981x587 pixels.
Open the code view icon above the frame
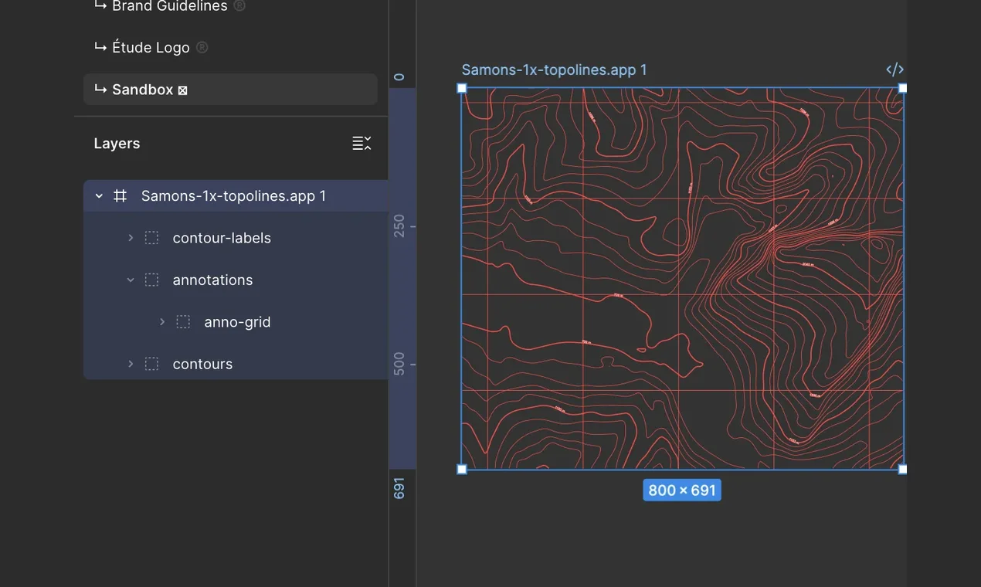click(x=894, y=70)
